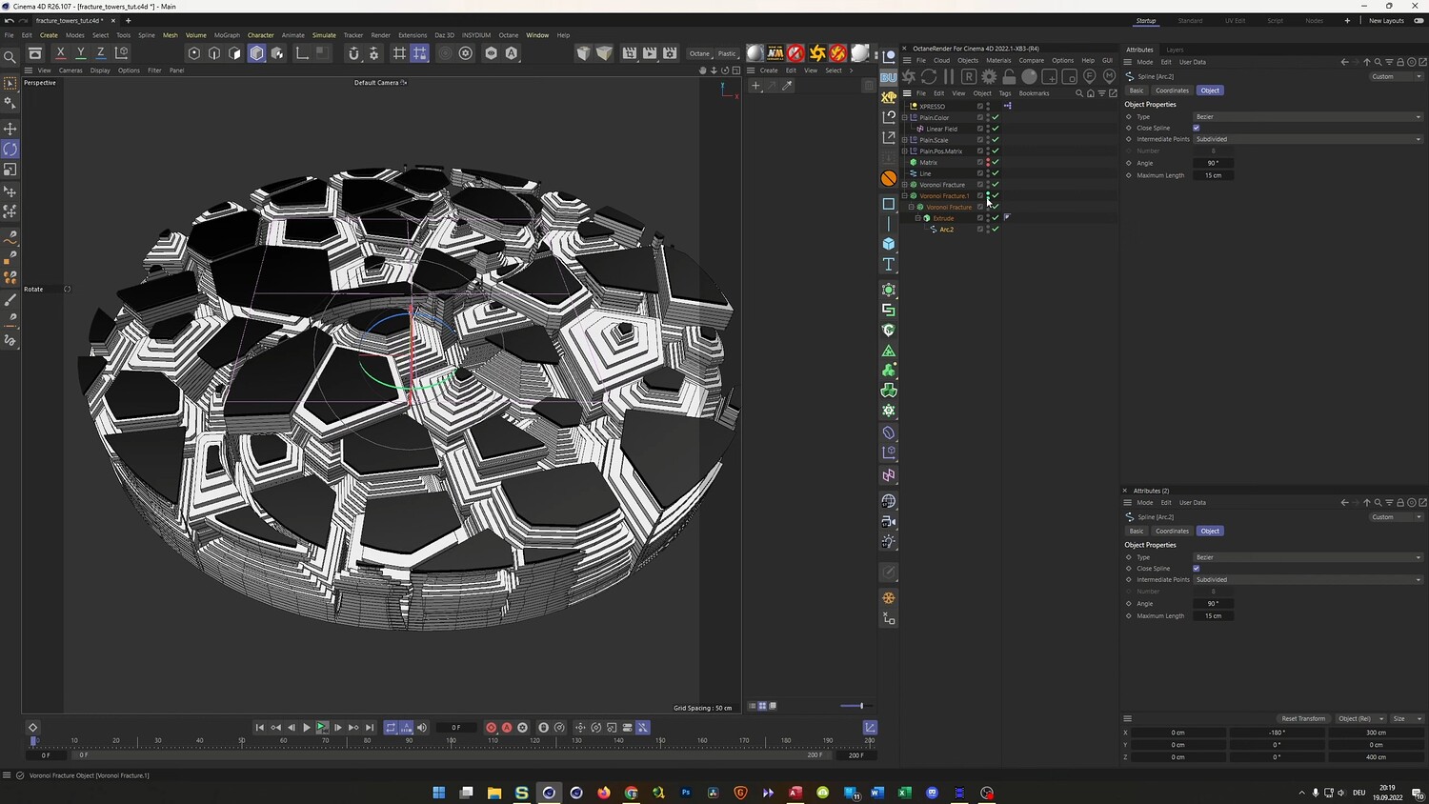The width and height of the screenshot is (1429, 804).
Task: Click the Octane clay mode sphere
Action: click(1029, 76)
